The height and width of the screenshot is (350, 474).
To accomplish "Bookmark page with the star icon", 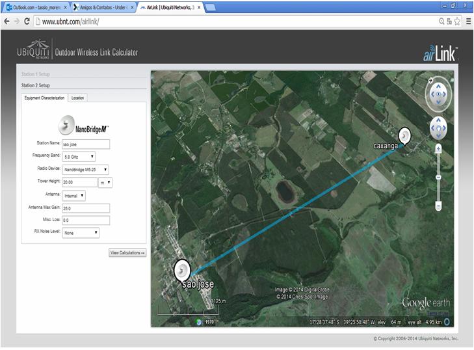I will click(x=456, y=21).
